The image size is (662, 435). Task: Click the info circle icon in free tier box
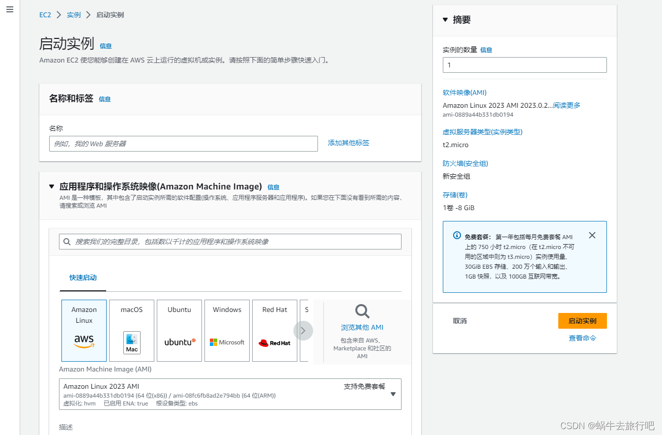[457, 235]
